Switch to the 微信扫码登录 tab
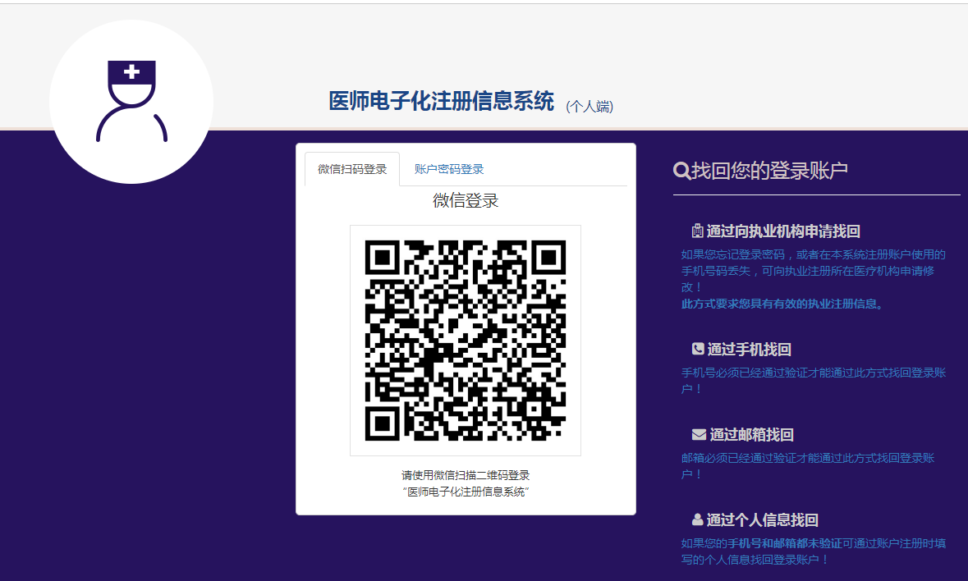The image size is (968, 581). (352, 169)
